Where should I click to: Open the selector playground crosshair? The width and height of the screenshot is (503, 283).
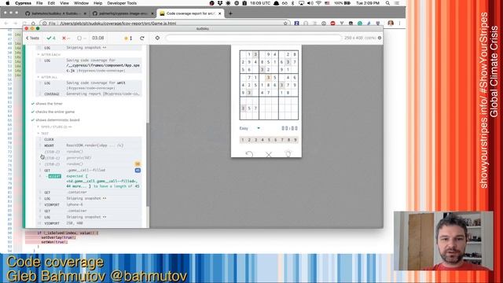pos(157,38)
